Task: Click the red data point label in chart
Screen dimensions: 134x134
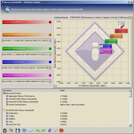Action: coord(121,31)
